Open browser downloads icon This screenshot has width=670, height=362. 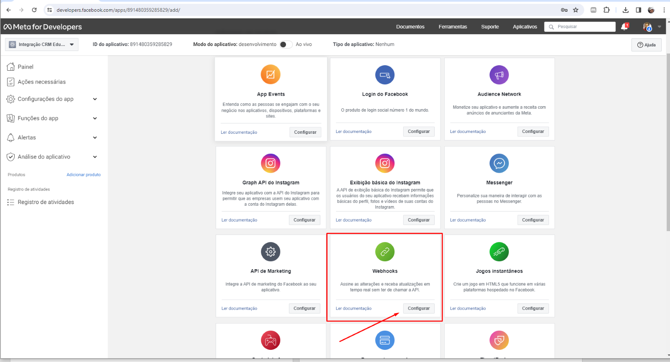(x=626, y=10)
